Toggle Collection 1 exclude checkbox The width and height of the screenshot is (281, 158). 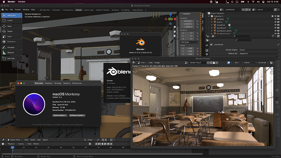[x=272, y=16]
